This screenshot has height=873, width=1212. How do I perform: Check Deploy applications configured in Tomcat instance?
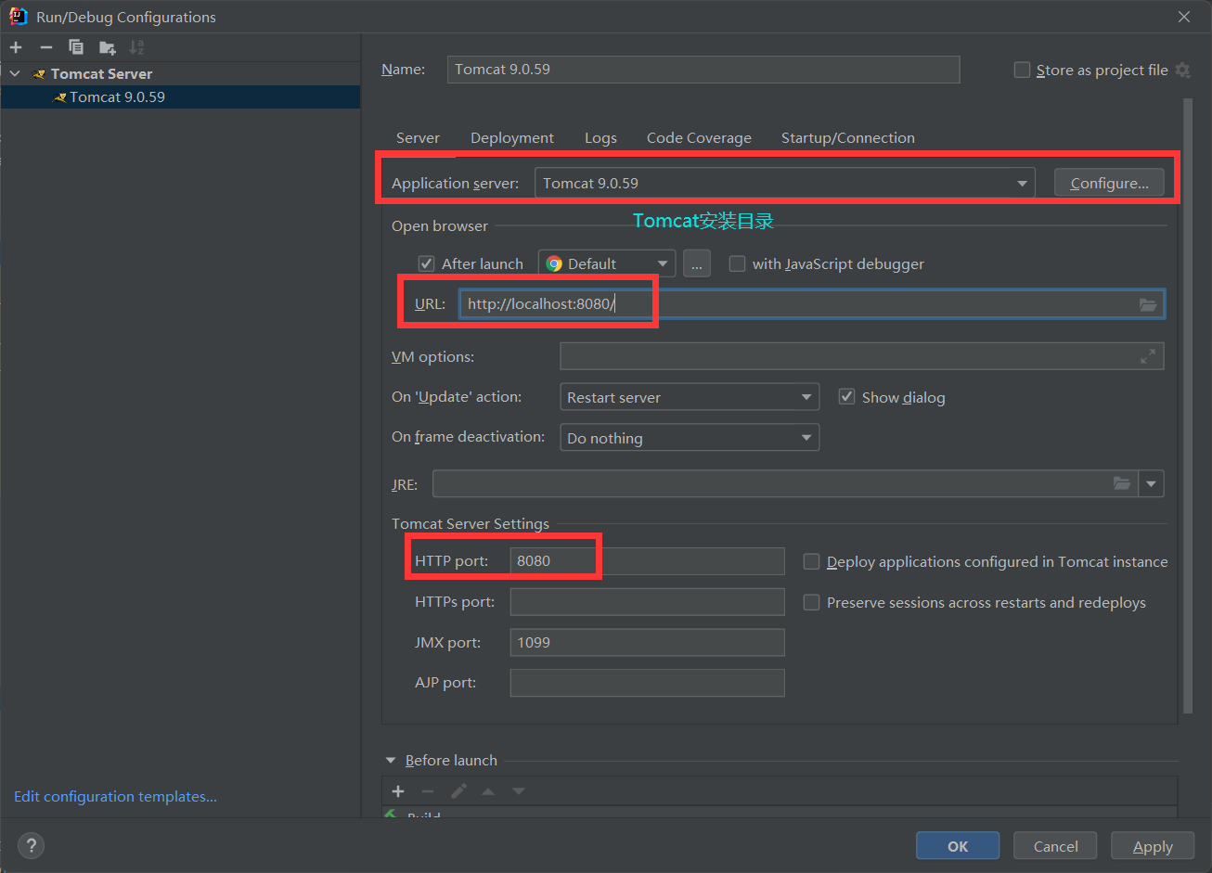point(811,561)
